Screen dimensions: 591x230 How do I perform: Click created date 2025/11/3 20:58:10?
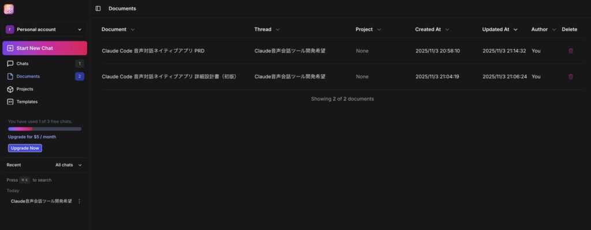[x=437, y=51]
